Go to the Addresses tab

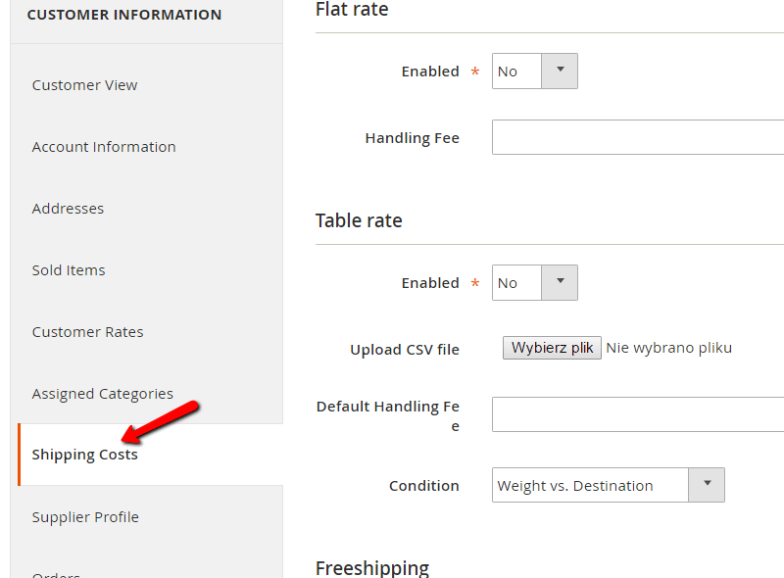(68, 209)
